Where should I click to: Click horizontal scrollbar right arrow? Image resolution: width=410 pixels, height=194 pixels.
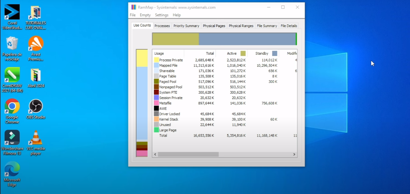coord(294,154)
